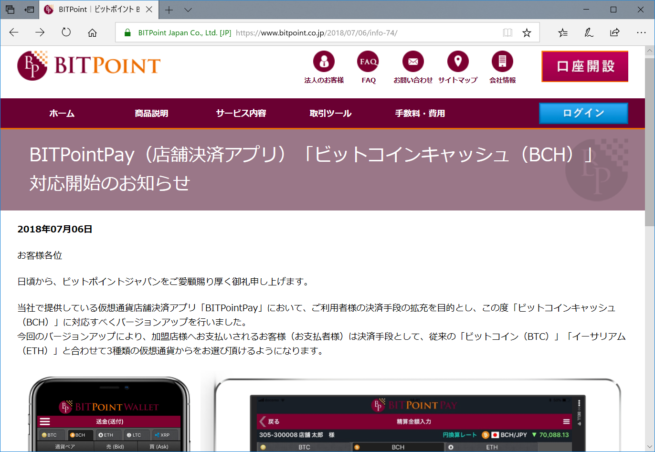Click the お問い合わせ envelope icon

[412, 61]
